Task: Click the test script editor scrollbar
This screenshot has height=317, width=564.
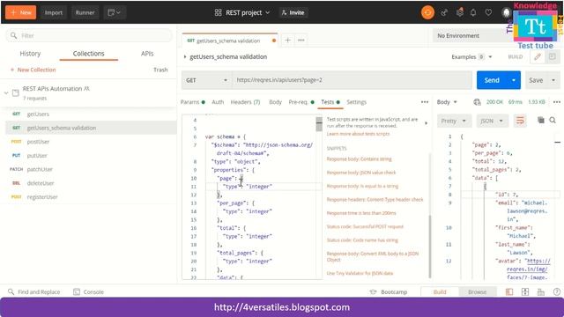Action: (319, 124)
